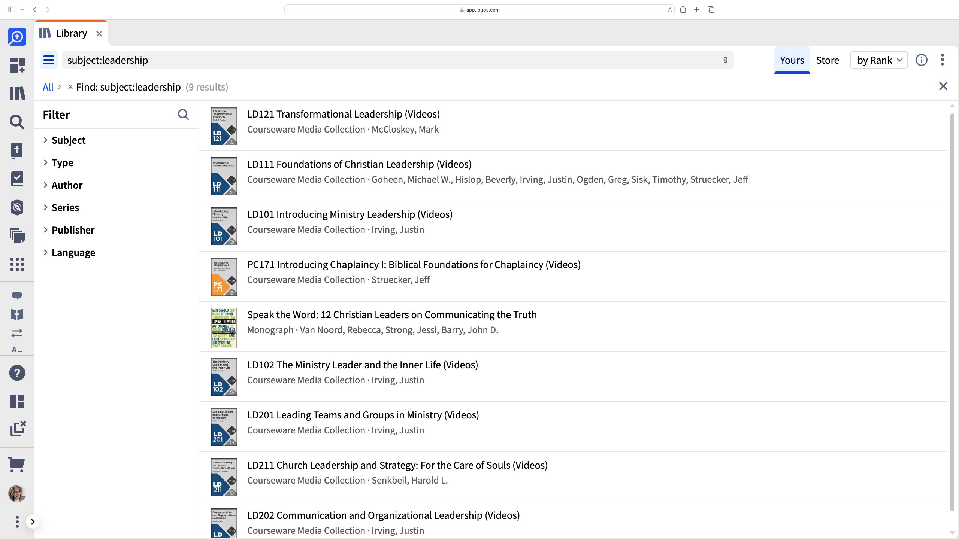Open the by Rank sort dropdown

(879, 60)
